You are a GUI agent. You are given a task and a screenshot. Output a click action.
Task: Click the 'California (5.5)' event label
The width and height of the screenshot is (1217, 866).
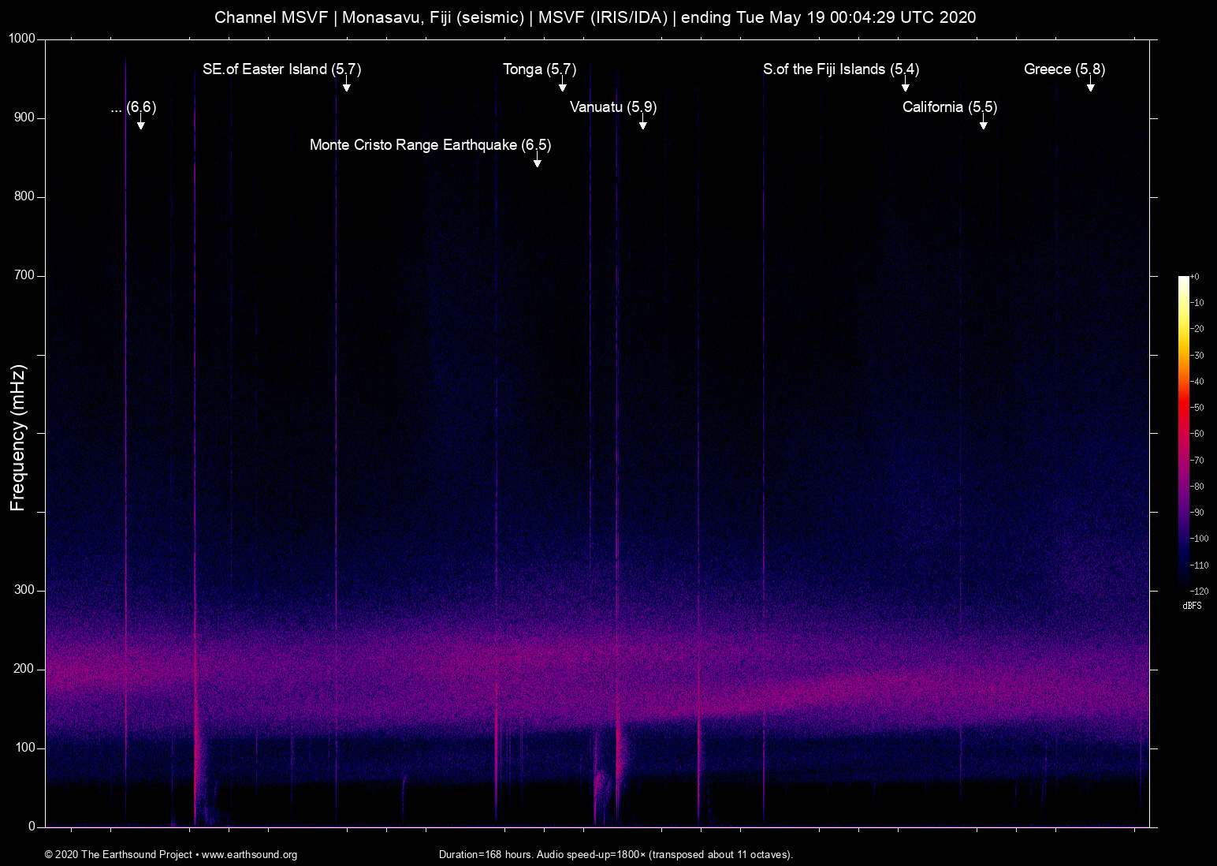[950, 107]
